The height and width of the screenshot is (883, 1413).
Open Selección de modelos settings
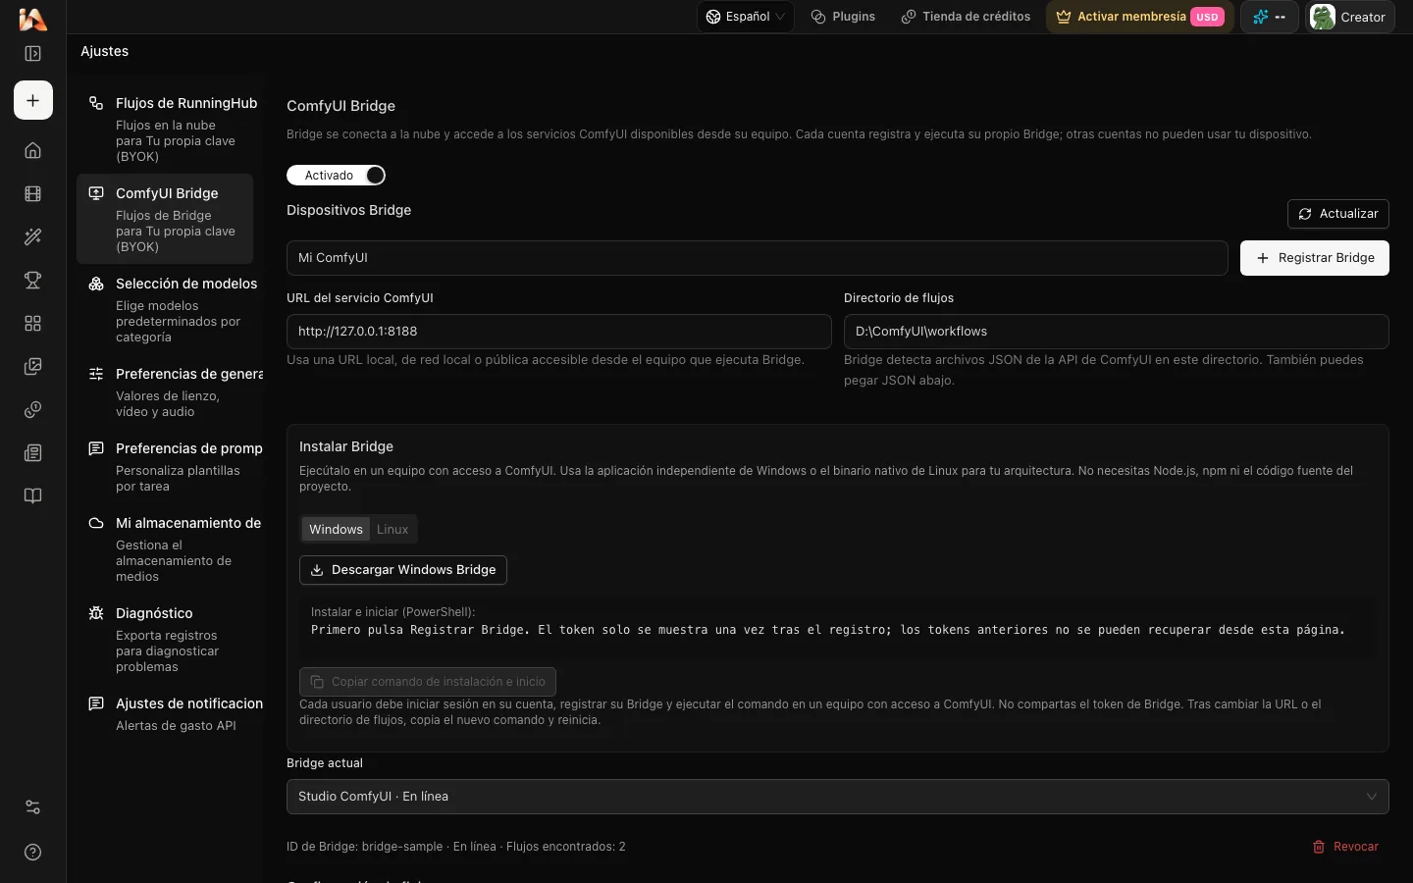tap(165, 309)
